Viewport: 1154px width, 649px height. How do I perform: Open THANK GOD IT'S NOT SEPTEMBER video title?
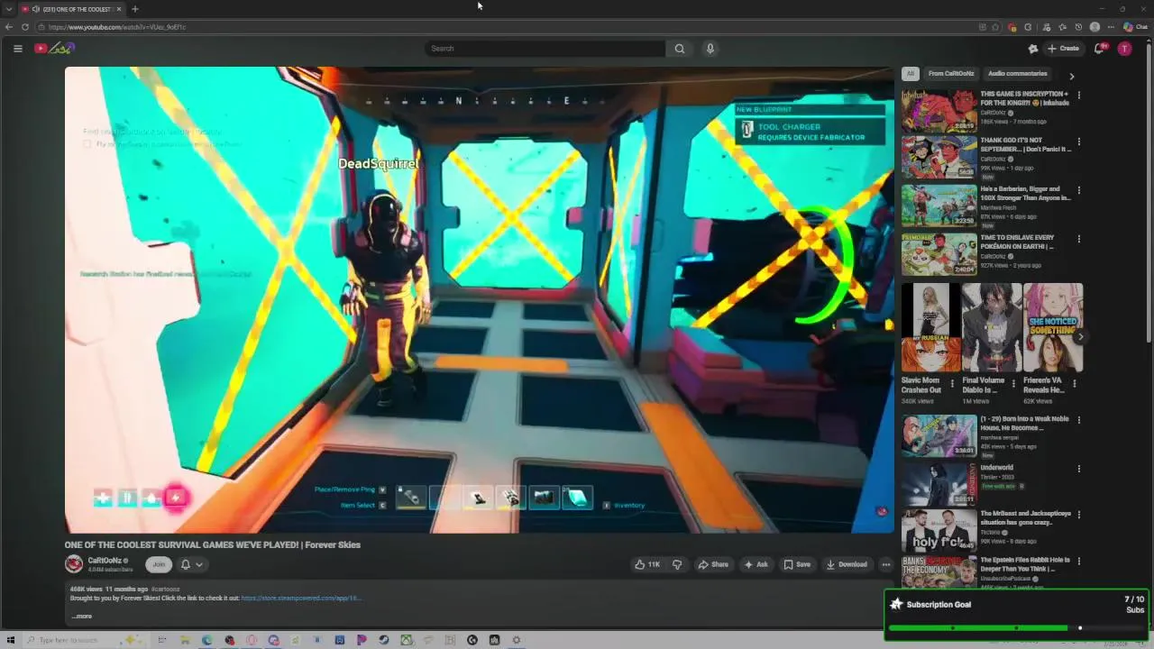[x=1026, y=144]
